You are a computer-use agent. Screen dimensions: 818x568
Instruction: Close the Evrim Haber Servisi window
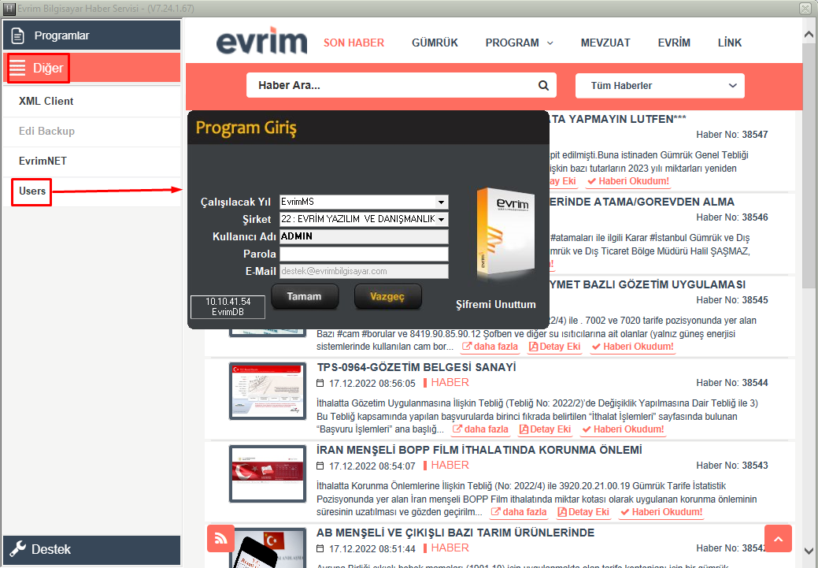pos(805,9)
